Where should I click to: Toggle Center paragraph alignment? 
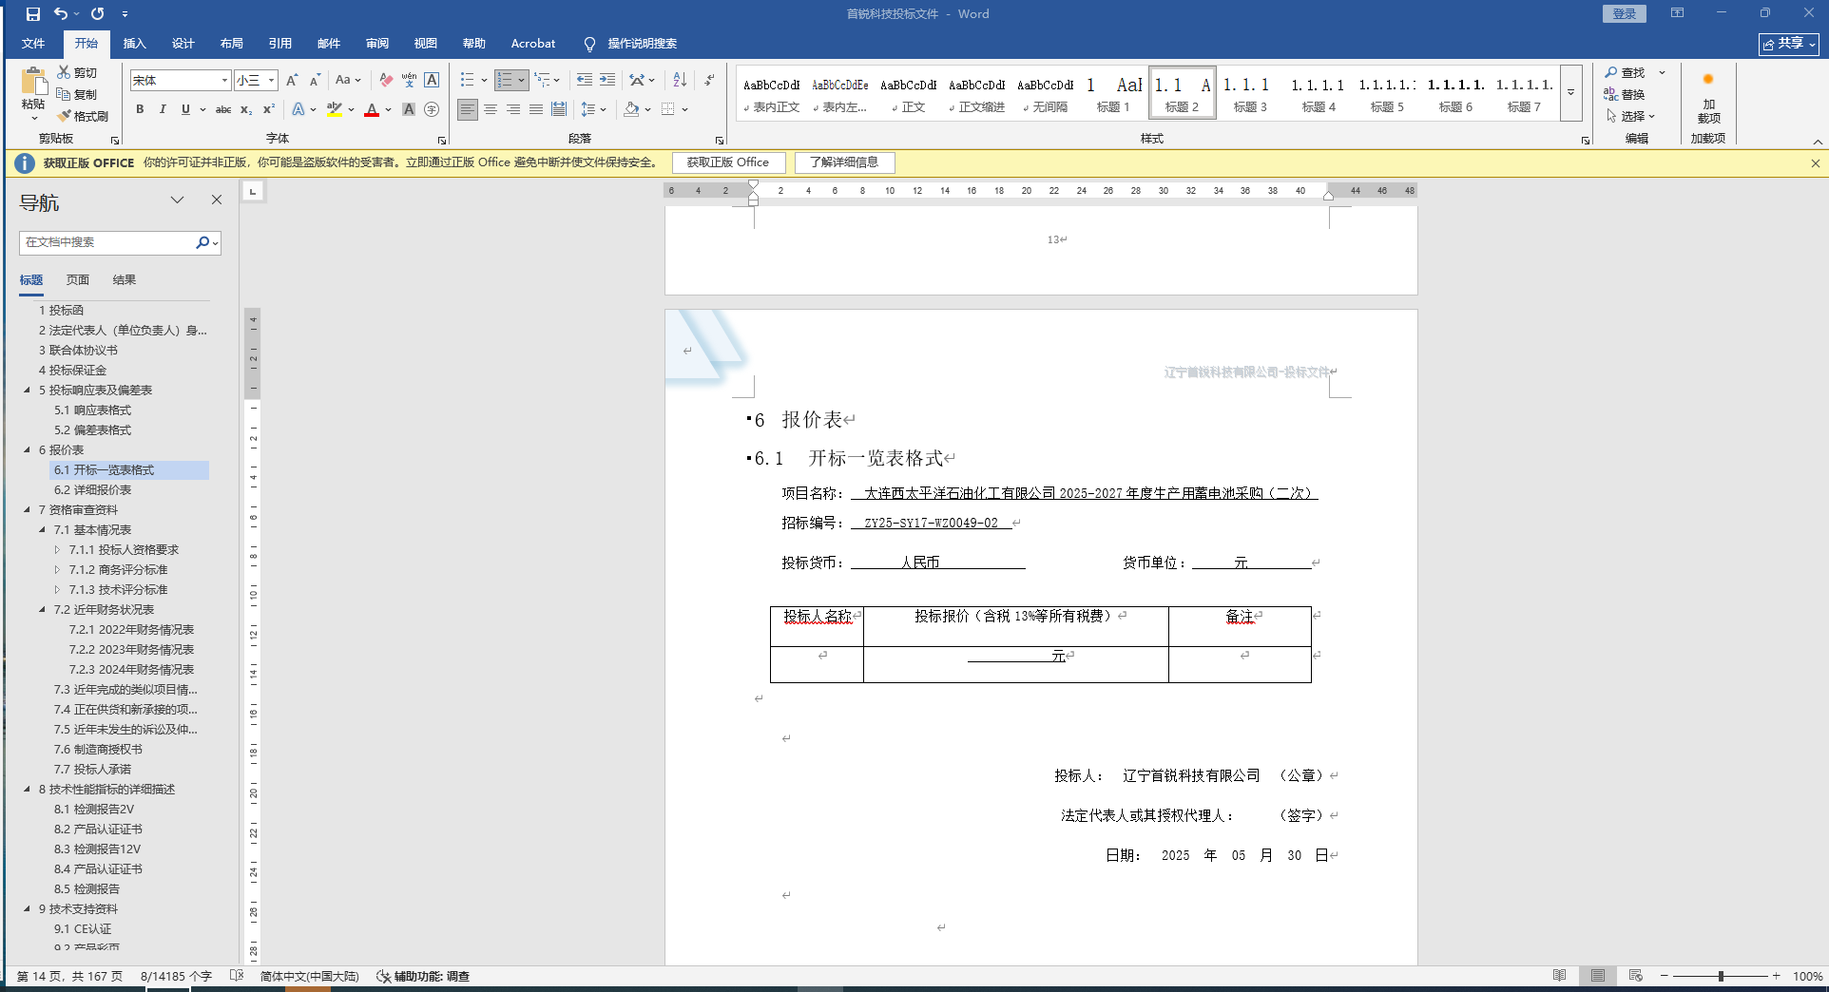491,109
